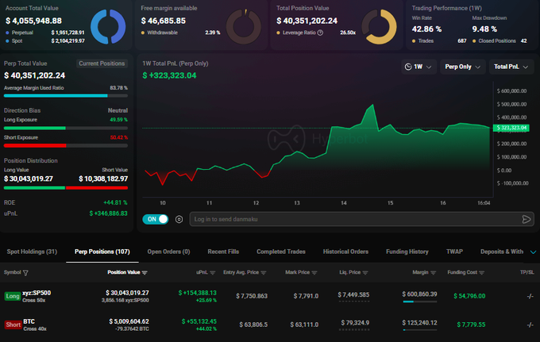Click the BTC symbol name
Viewport: 540px width, 342px height.
pyautogui.click(x=29, y=321)
